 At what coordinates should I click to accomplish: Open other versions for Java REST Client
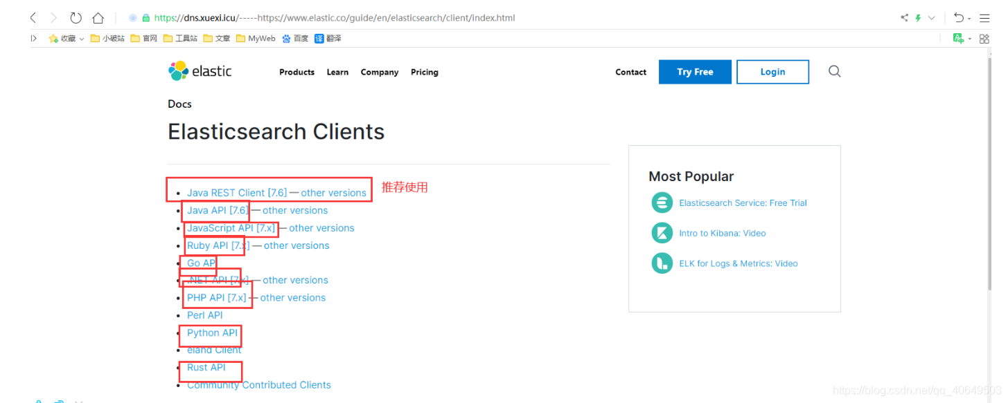[333, 193]
